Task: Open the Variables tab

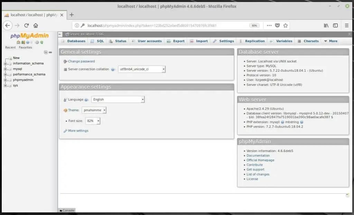Action: pos(281,41)
